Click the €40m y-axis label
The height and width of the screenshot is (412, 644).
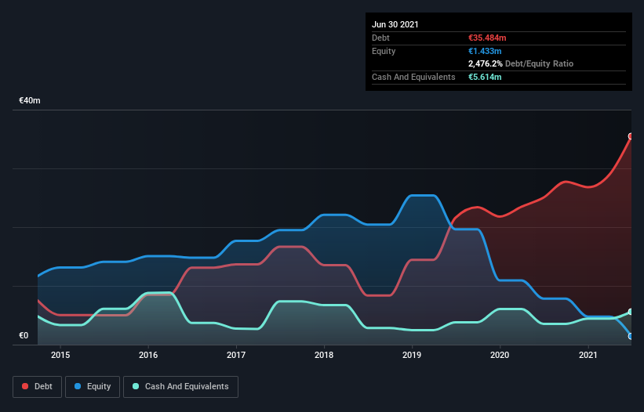pyautogui.click(x=30, y=100)
